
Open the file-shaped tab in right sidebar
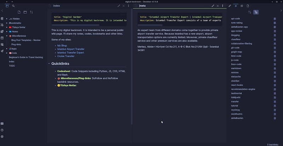(x=248, y=6)
